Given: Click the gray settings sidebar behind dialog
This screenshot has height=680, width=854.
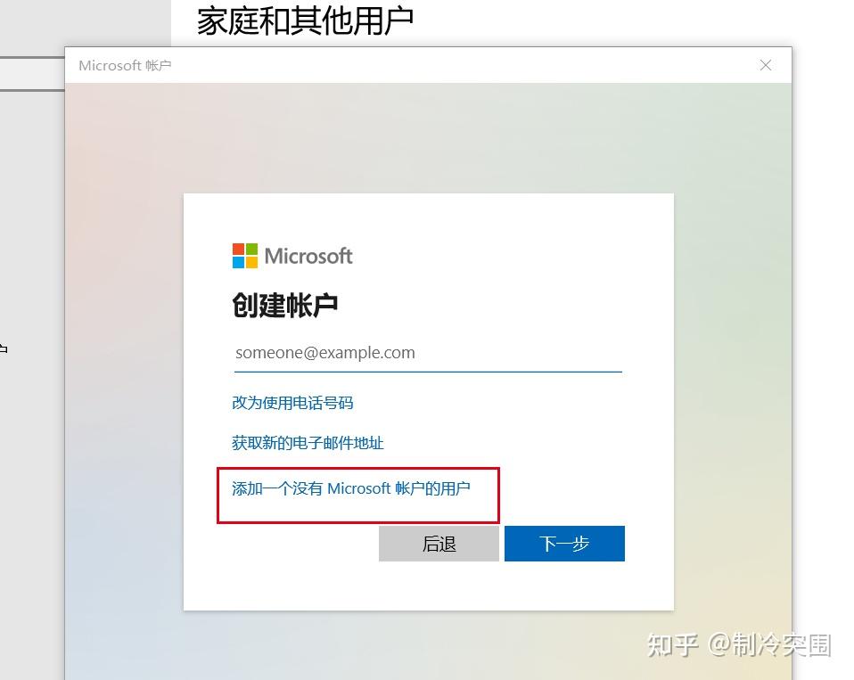Looking at the screenshot, I should (x=31, y=381).
